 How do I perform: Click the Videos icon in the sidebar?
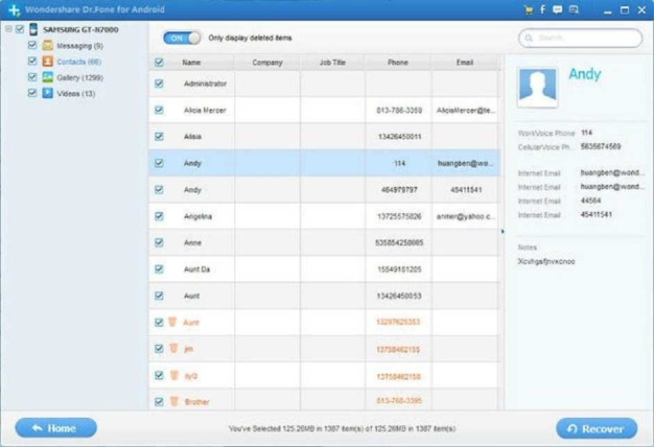46,92
